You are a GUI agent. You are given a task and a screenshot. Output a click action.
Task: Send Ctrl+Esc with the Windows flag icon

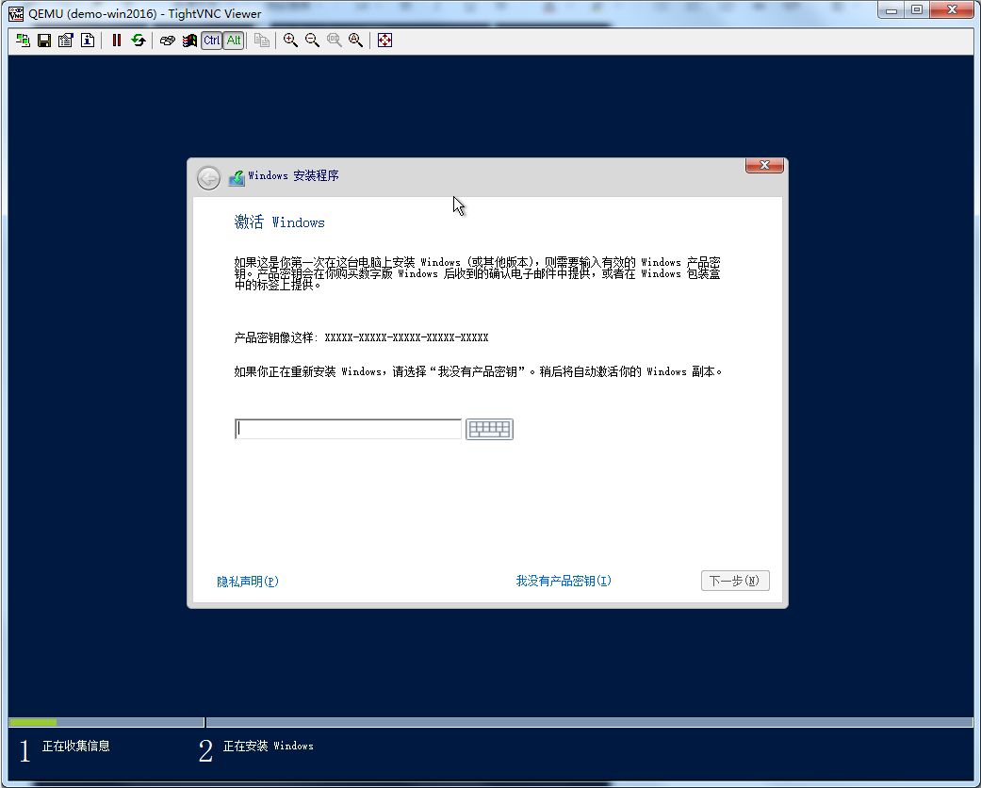[x=189, y=41]
